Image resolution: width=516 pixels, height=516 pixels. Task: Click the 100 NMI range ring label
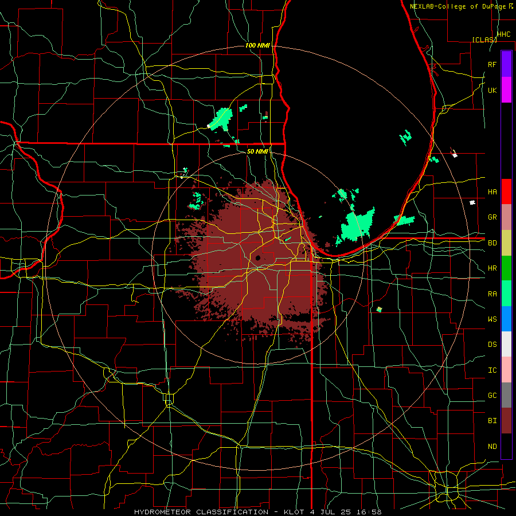click(x=257, y=45)
